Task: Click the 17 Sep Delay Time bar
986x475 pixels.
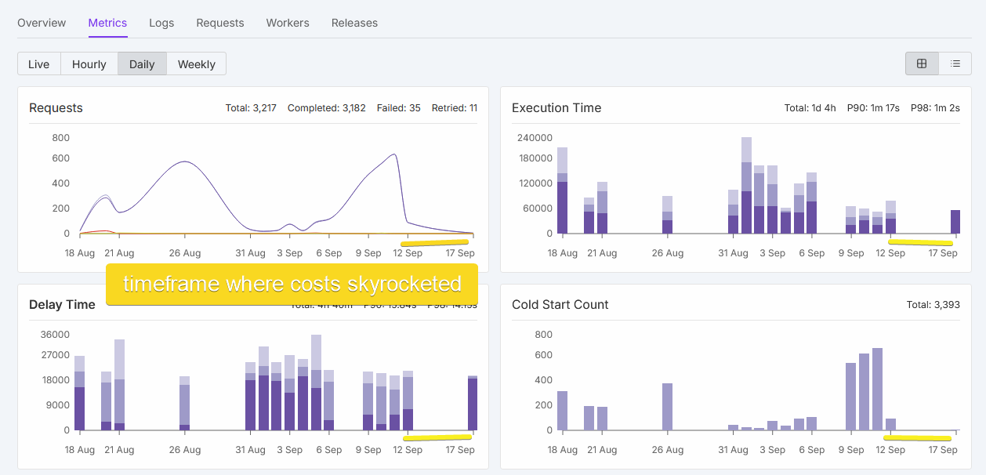Action: 473,403
